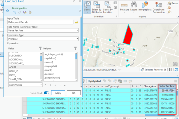Toggle the Enable Undo switch
Image resolution: width=179 pixels, height=119 pixels.
click(47, 93)
